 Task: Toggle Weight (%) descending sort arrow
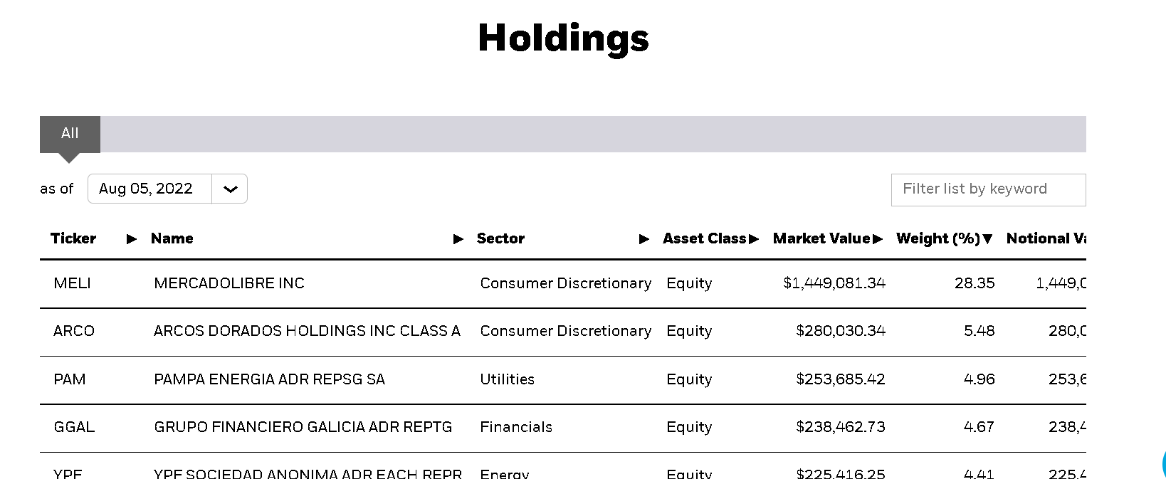pos(987,239)
